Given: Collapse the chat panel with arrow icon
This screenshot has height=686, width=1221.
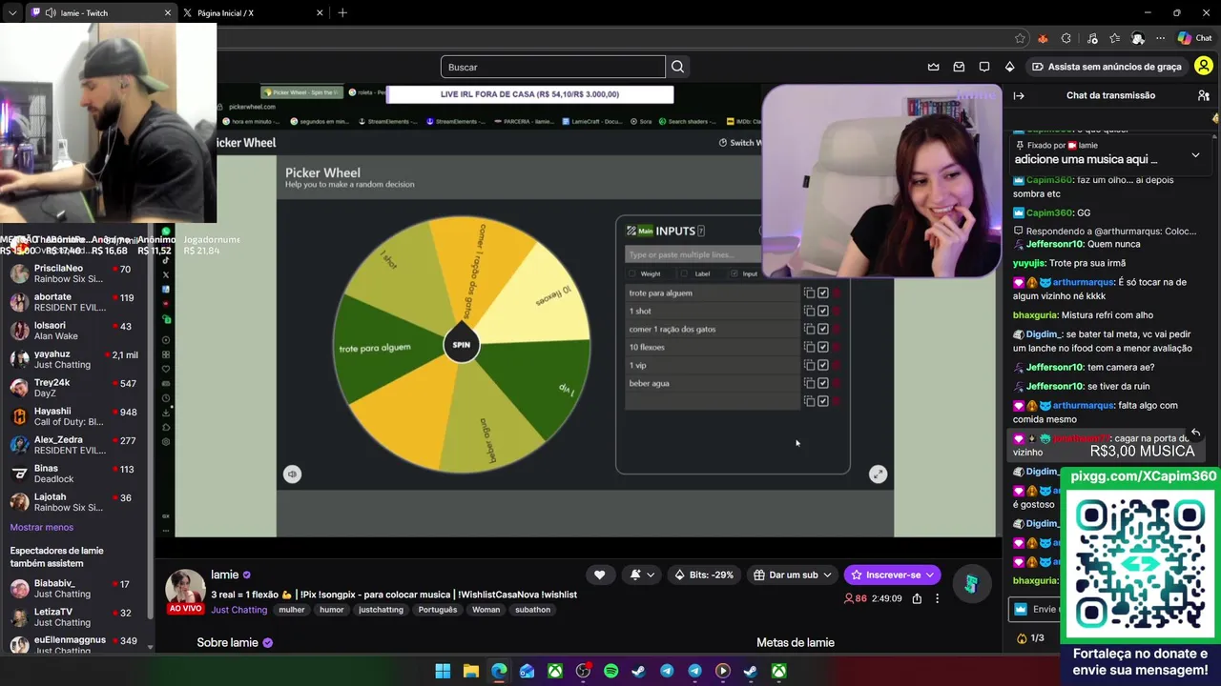Looking at the screenshot, I should click(1019, 95).
